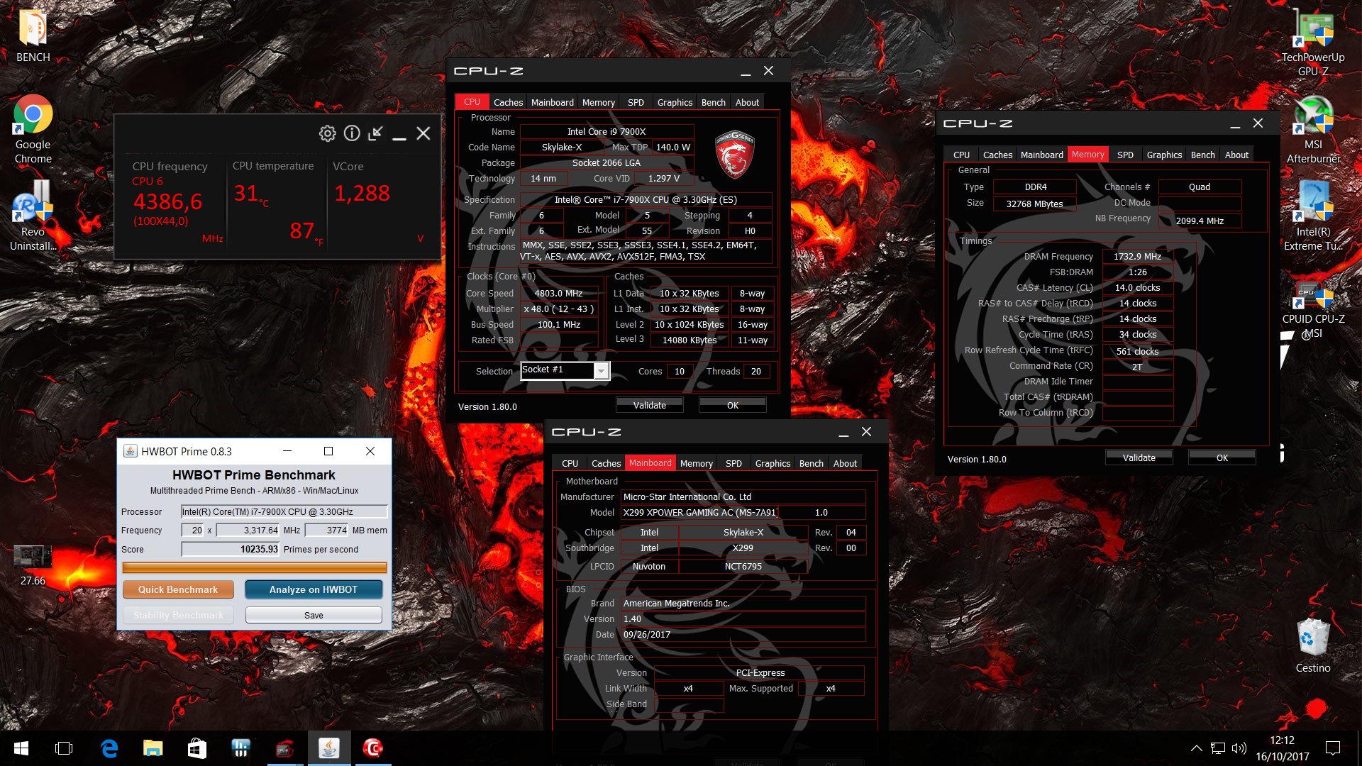Viewport: 1362px width, 766px height.
Task: Click Analyze on HWBOT button
Action: pos(314,589)
